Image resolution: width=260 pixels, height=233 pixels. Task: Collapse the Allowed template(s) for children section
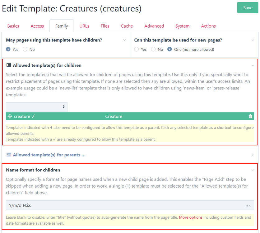click(x=253, y=65)
